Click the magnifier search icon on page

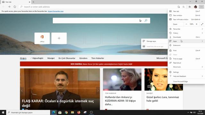coord(146,20)
